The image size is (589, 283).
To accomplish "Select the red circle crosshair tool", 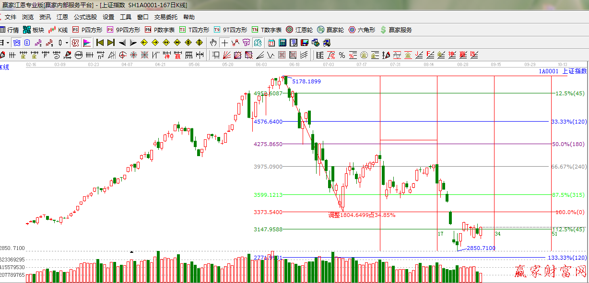I will tap(122, 55).
